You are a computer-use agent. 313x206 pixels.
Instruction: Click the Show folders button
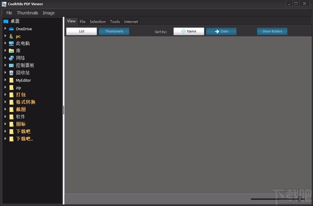pos(272,31)
